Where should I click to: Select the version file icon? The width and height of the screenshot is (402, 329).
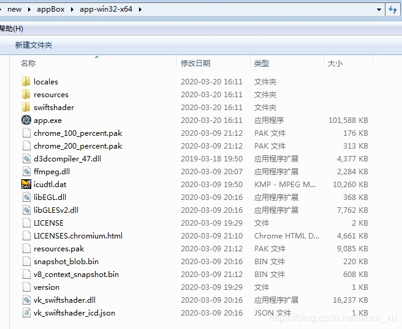coord(26,287)
